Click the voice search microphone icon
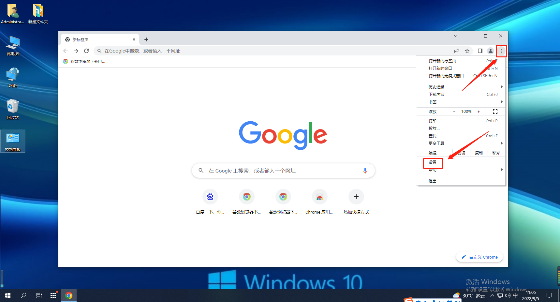Screen dimensions: 560x302 365,171
